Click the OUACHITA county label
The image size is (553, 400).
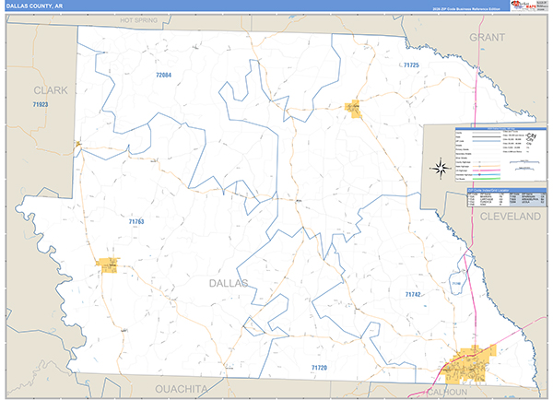click(x=182, y=389)
